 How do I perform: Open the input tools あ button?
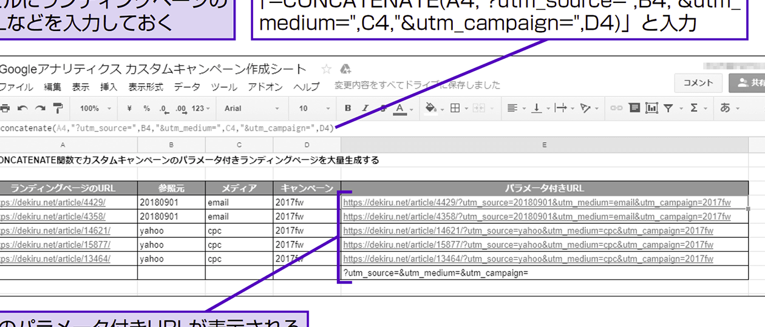725,109
